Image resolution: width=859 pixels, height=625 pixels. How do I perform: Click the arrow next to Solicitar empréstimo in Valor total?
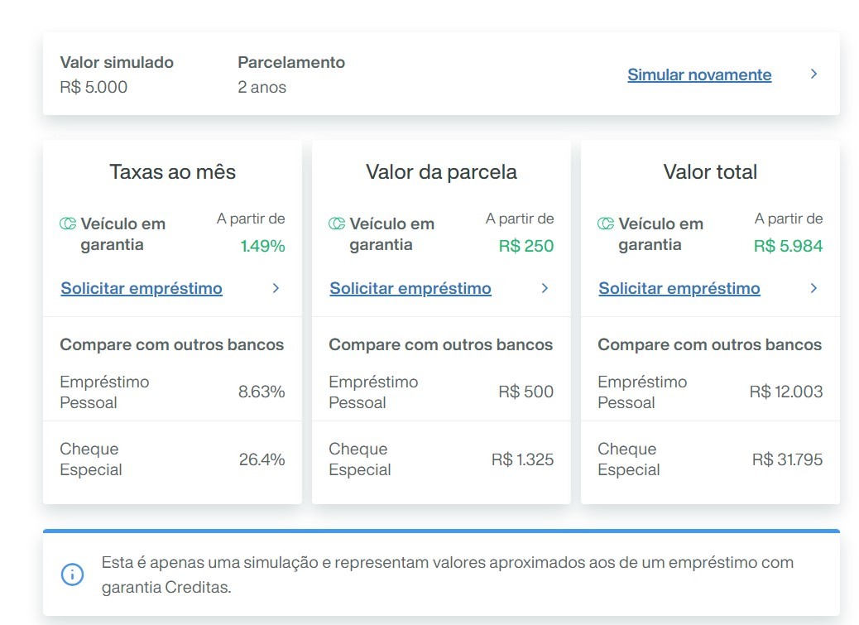click(813, 289)
